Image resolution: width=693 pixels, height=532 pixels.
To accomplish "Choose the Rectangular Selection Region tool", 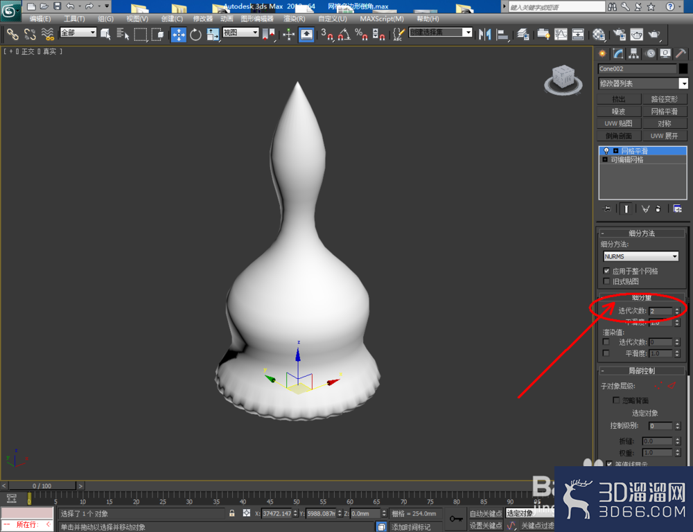I will coord(141,34).
